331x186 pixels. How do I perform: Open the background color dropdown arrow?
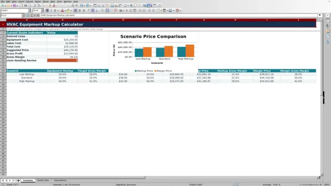[x=71, y=10]
